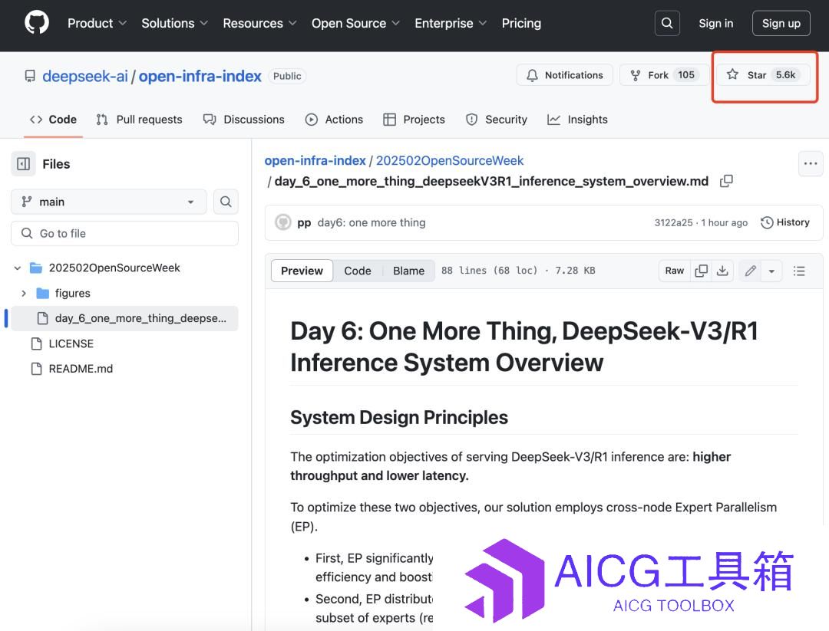Open the LICENSE file
The image size is (829, 631).
[x=71, y=343]
